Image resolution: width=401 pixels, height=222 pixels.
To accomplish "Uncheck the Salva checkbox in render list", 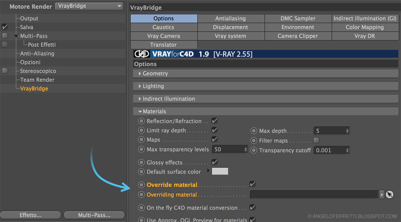I will [5, 27].
